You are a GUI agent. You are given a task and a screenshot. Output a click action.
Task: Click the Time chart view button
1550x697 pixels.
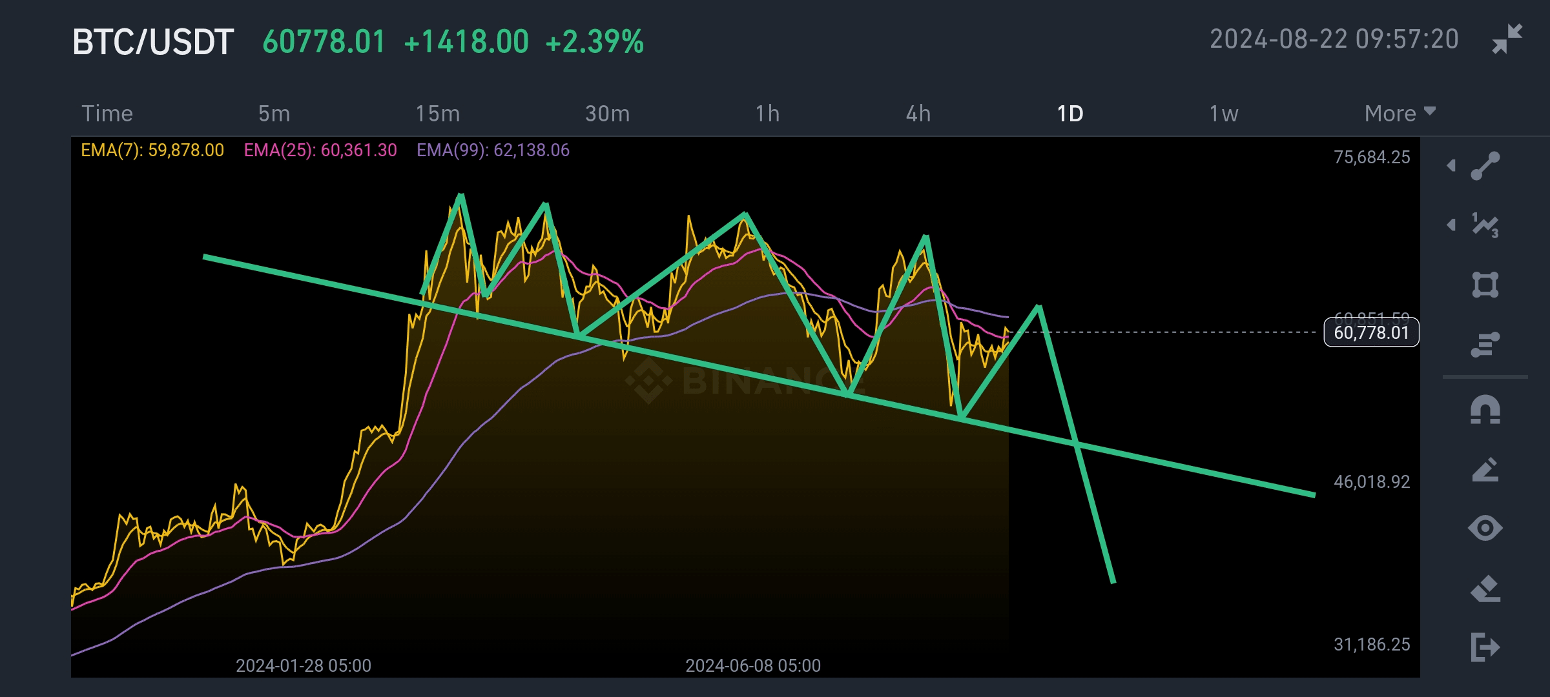(107, 114)
